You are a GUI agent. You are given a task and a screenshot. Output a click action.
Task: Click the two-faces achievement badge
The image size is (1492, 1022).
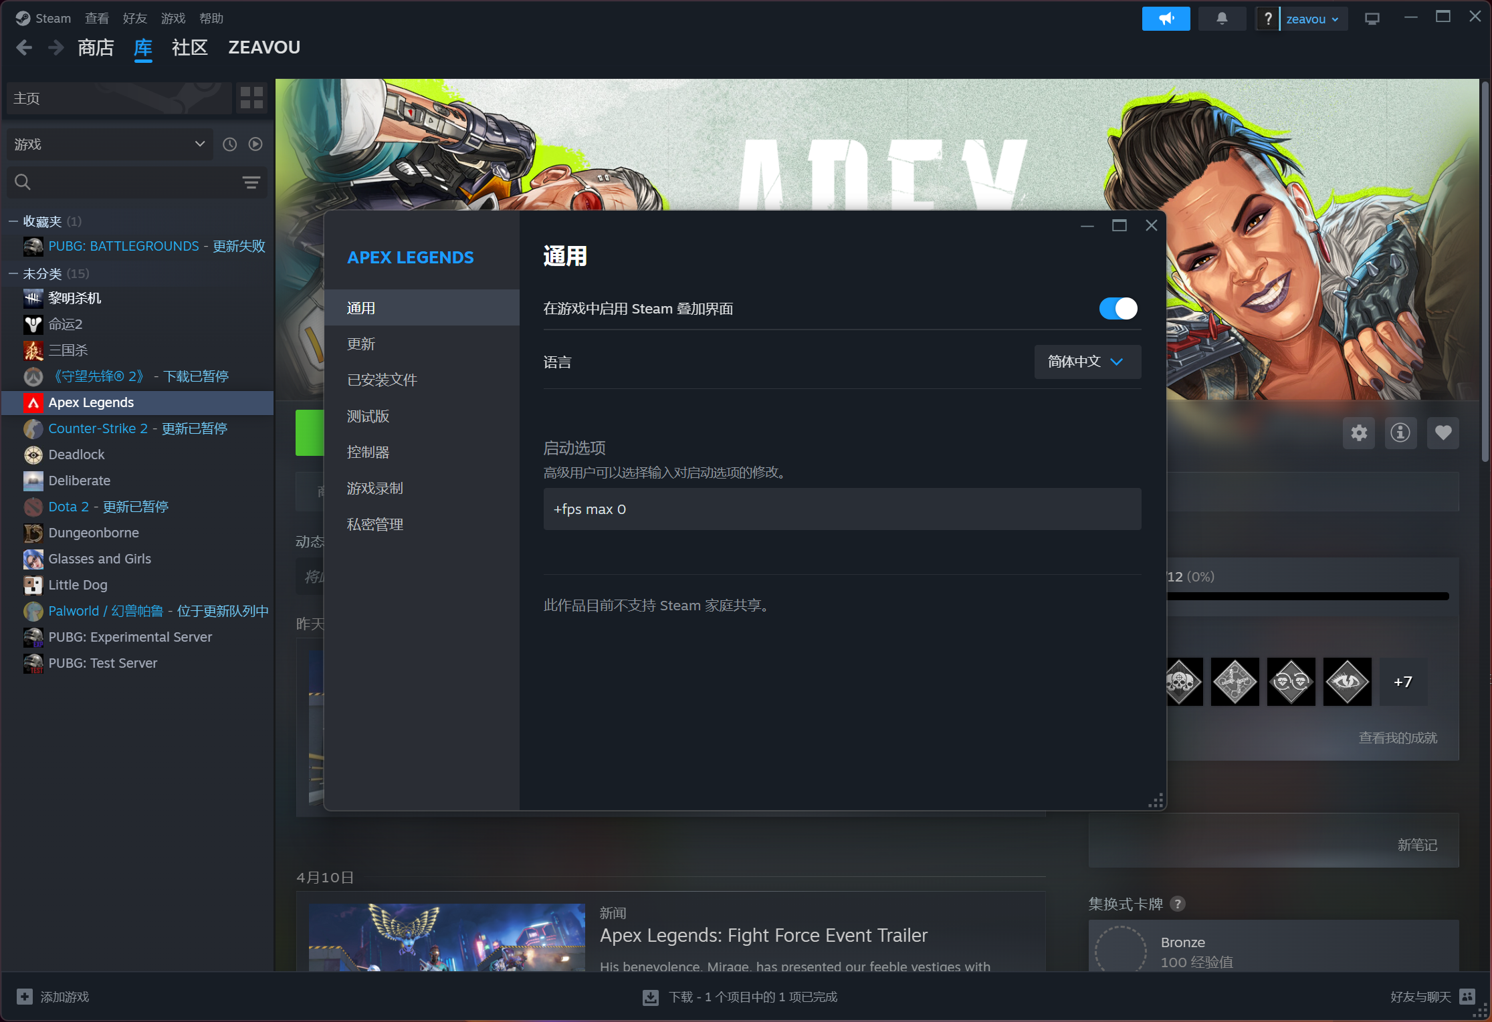(1291, 682)
